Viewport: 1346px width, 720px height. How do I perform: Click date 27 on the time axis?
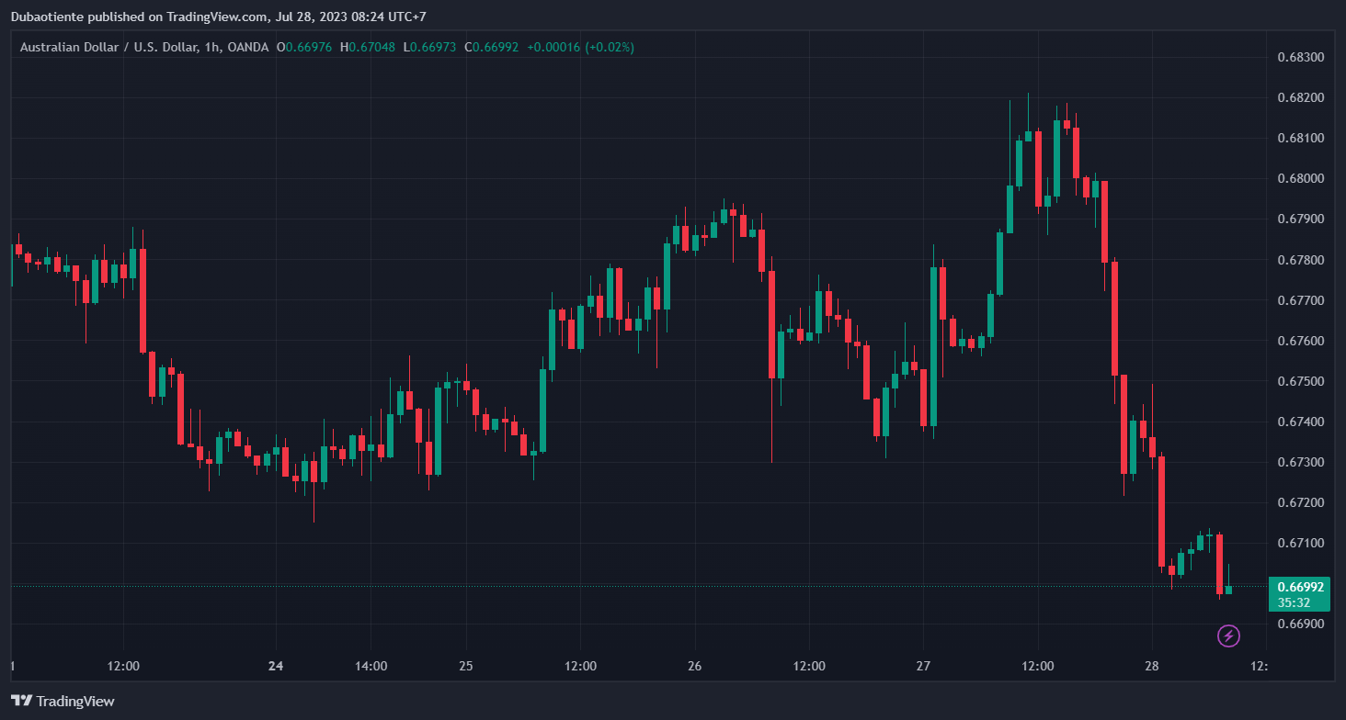pos(924,666)
